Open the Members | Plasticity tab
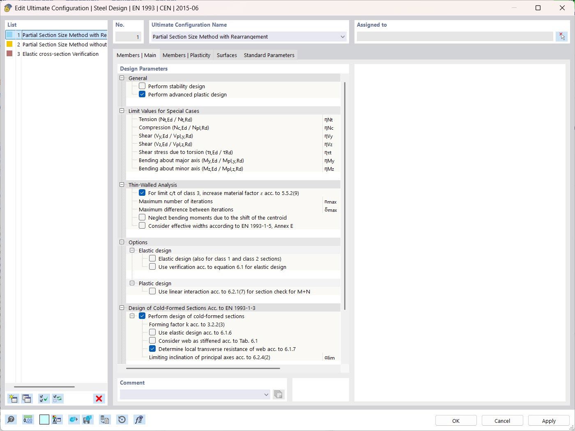 tap(186, 55)
